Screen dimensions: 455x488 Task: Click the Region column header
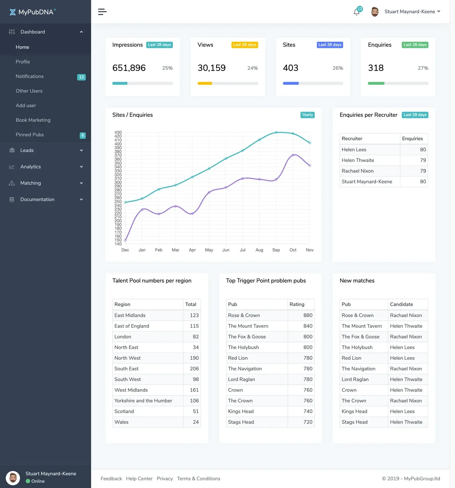coord(148,304)
